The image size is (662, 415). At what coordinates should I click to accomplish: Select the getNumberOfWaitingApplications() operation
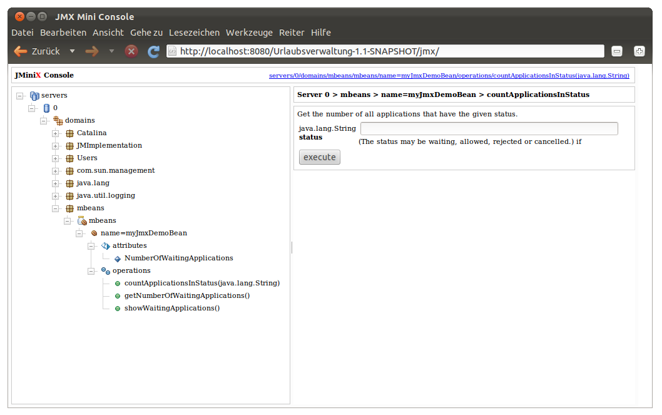[187, 296]
